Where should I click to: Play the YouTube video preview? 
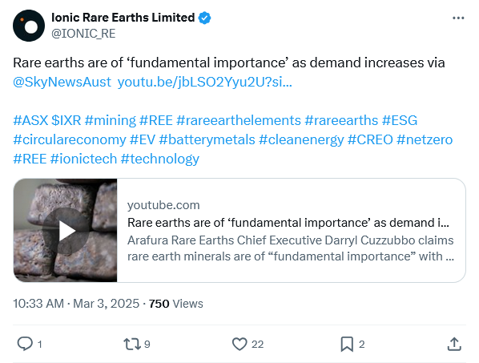[x=66, y=231]
